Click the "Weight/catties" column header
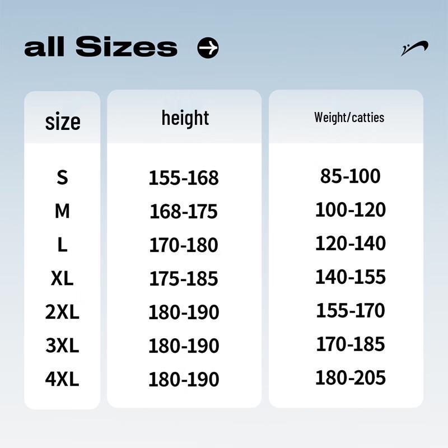Viewport: 448px width, 448px height. 349,118
